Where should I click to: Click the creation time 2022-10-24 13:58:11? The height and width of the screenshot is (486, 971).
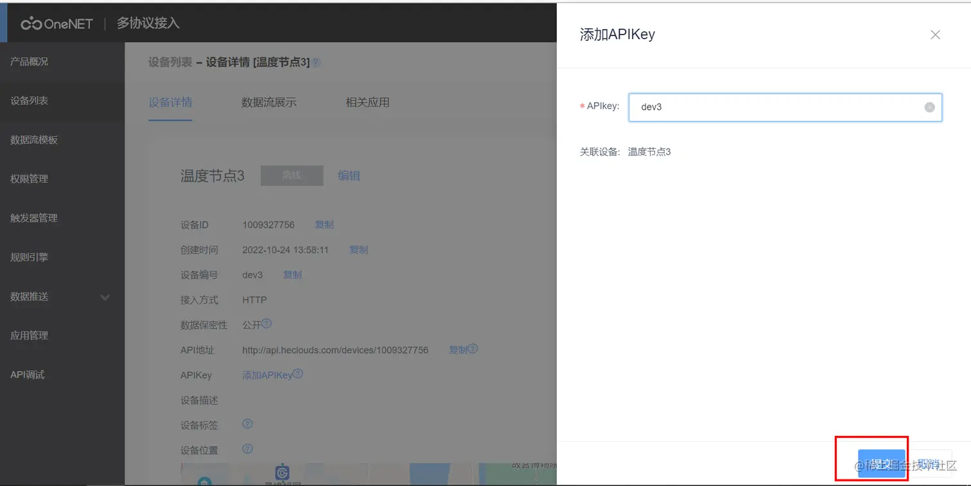(285, 250)
